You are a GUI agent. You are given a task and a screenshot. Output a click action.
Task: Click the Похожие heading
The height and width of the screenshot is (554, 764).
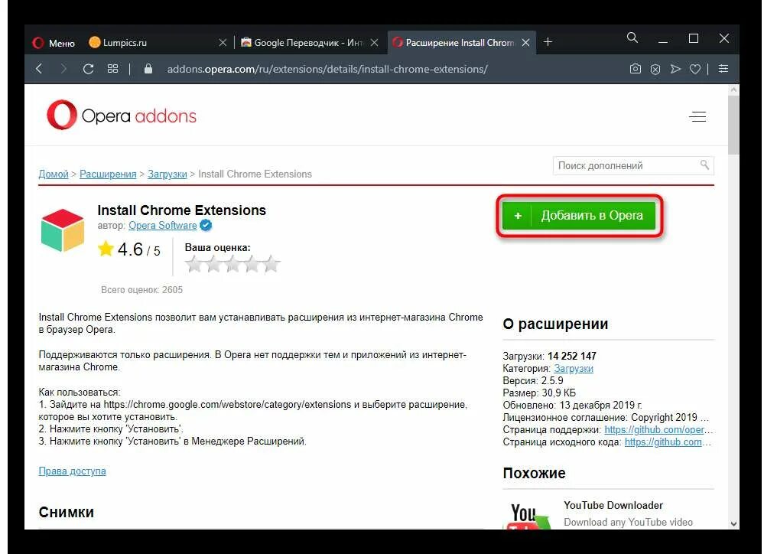[534, 473]
